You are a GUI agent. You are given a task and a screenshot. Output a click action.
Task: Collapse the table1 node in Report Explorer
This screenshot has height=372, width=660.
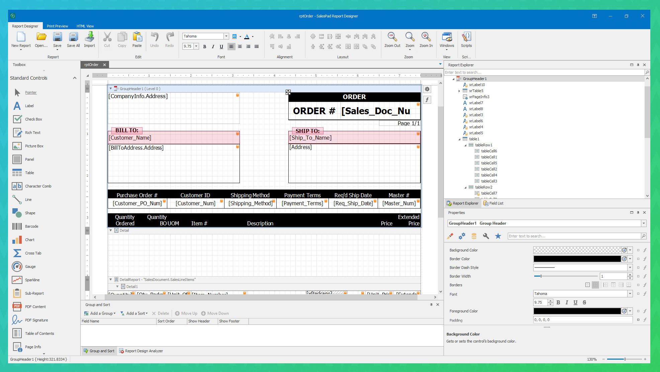click(459, 139)
